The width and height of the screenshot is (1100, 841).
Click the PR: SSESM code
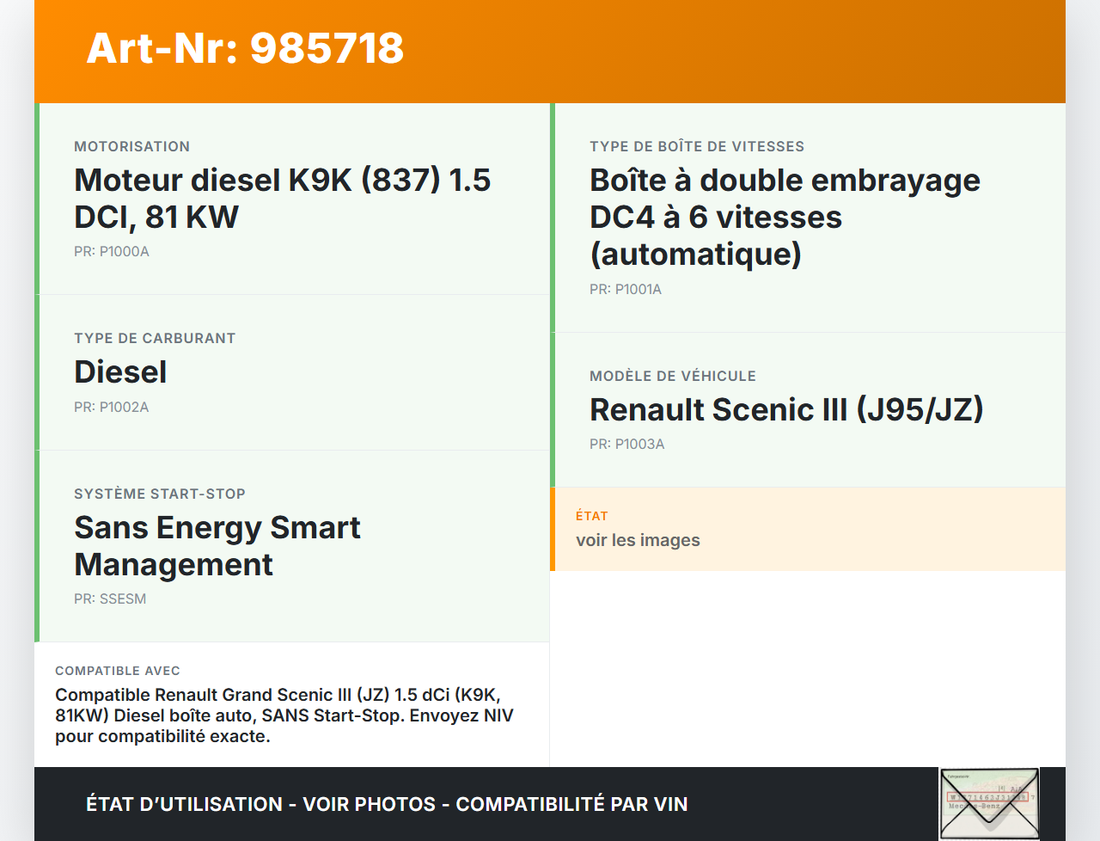pos(110,599)
